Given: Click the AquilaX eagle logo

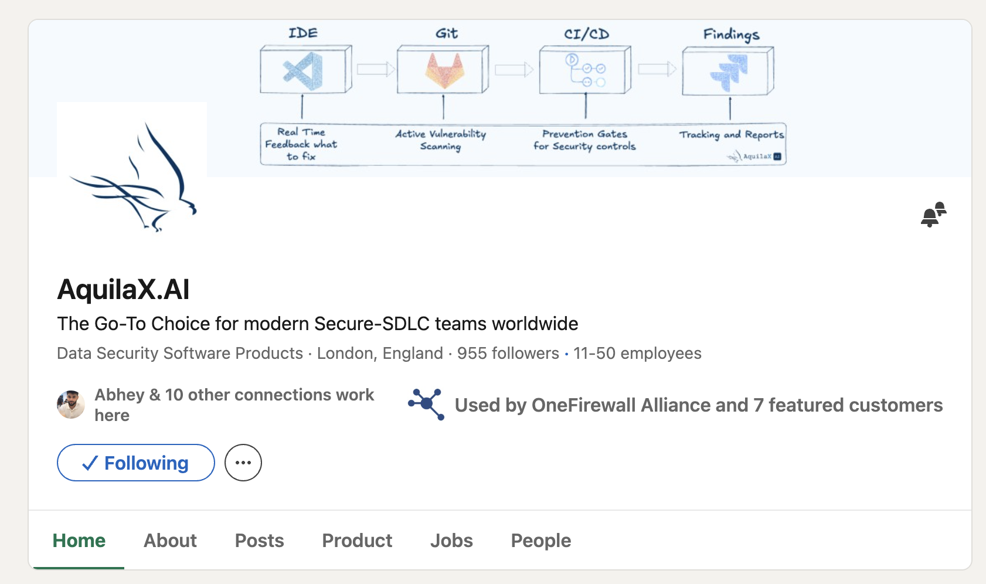Looking at the screenshot, I should [x=132, y=177].
